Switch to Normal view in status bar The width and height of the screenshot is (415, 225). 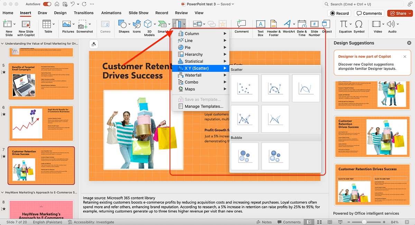[x=309, y=222]
